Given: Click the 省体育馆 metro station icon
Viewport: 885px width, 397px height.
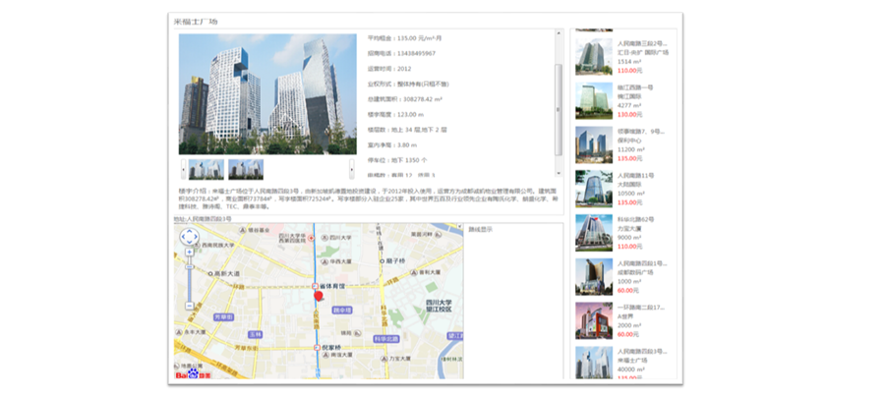Looking at the screenshot, I should [x=316, y=287].
